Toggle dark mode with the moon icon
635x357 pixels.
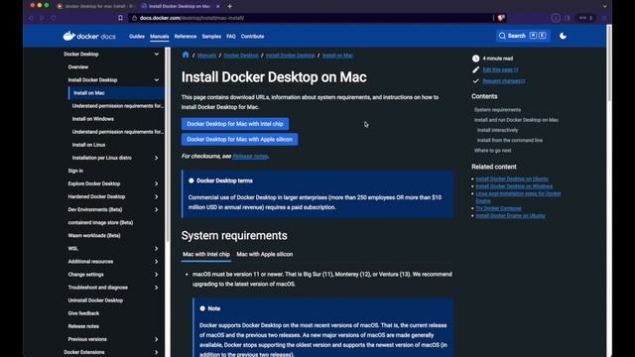tap(563, 36)
